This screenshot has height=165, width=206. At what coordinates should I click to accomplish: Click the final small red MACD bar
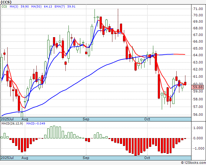(x=185, y=138)
